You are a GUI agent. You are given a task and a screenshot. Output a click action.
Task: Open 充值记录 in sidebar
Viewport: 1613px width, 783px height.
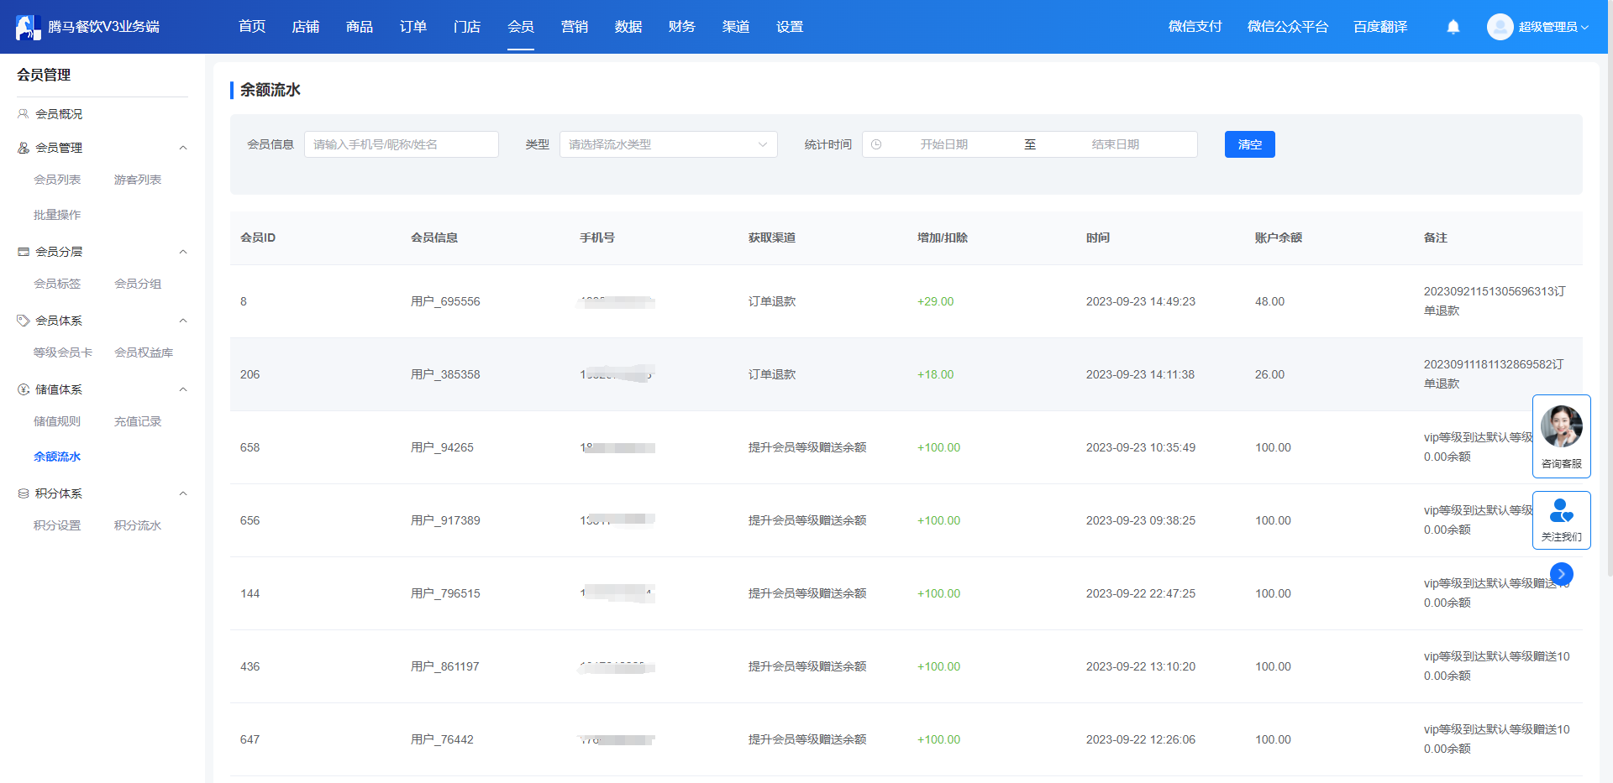(x=138, y=421)
